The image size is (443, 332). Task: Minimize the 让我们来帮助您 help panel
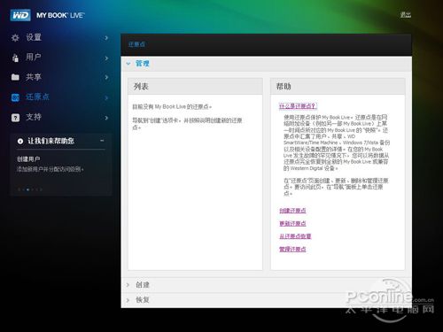(102, 141)
